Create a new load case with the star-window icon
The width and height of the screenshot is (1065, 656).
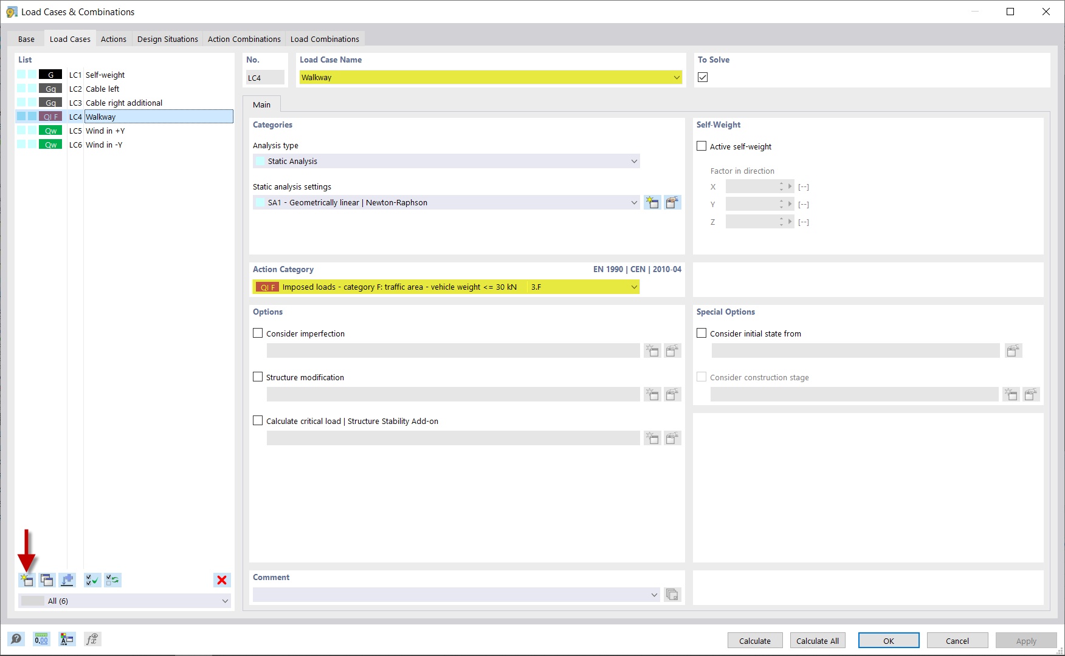[27, 580]
